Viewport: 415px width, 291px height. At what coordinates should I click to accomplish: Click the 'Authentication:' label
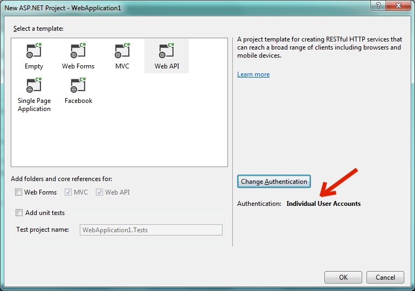(259, 204)
